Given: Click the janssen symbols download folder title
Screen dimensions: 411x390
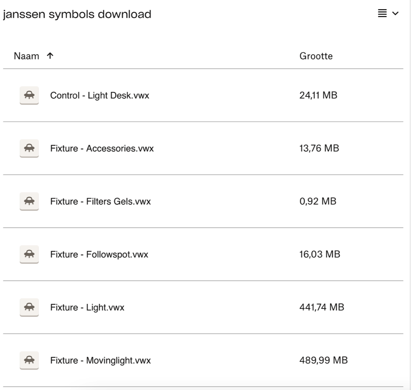Looking at the screenshot, I should pos(77,14).
